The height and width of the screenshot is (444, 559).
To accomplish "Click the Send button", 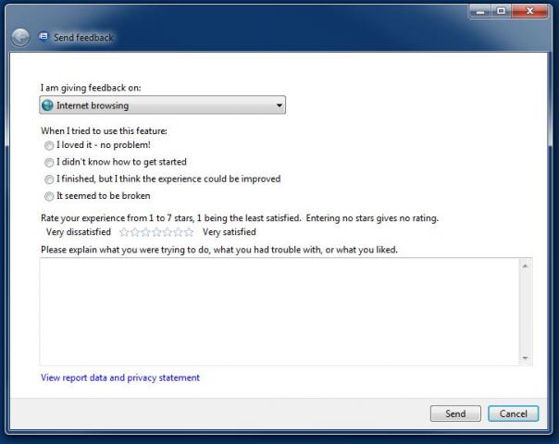I will (455, 413).
